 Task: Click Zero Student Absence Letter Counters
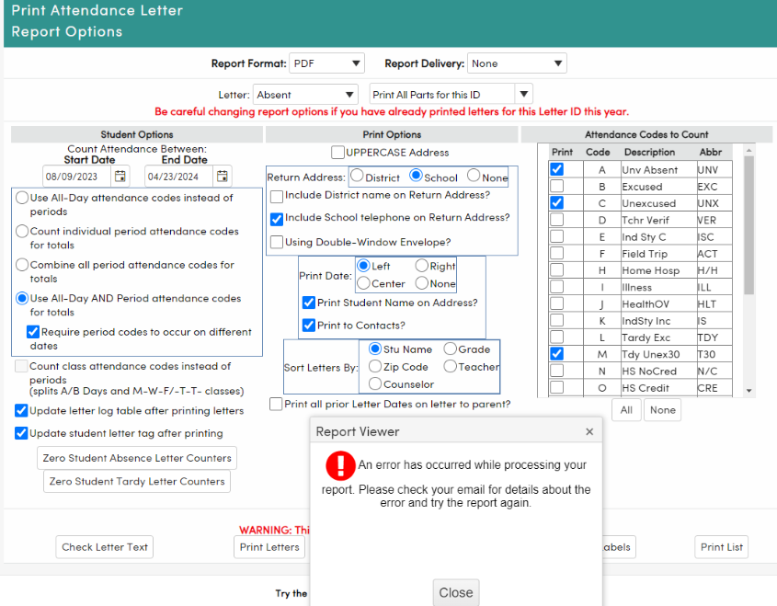pyautogui.click(x=137, y=458)
